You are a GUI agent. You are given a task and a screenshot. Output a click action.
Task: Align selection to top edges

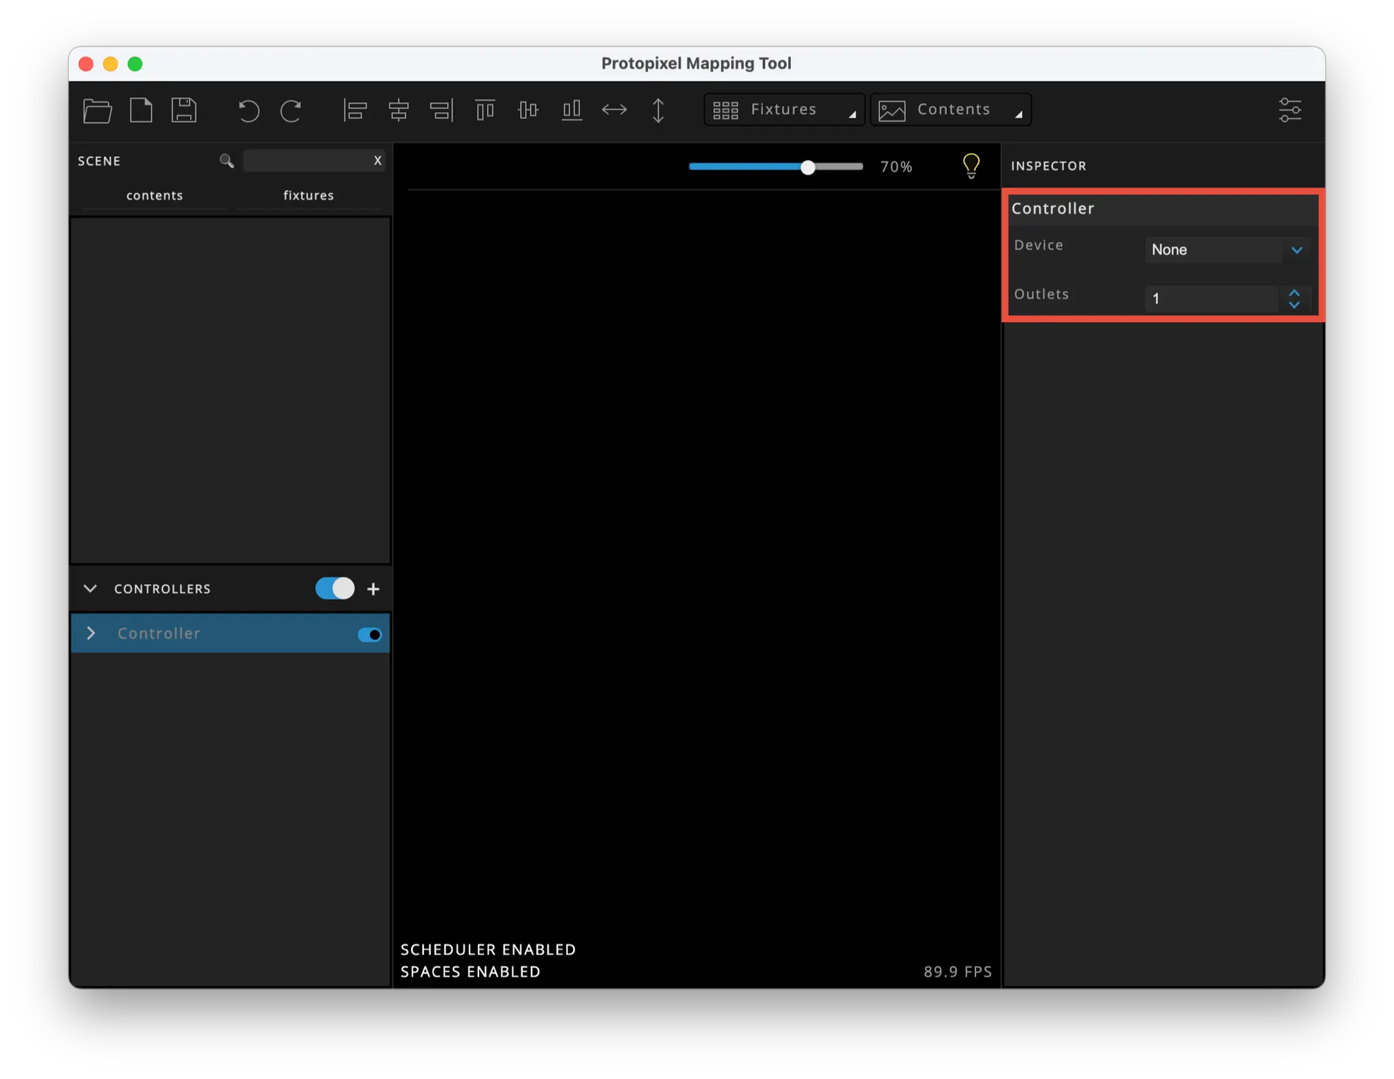[485, 110]
